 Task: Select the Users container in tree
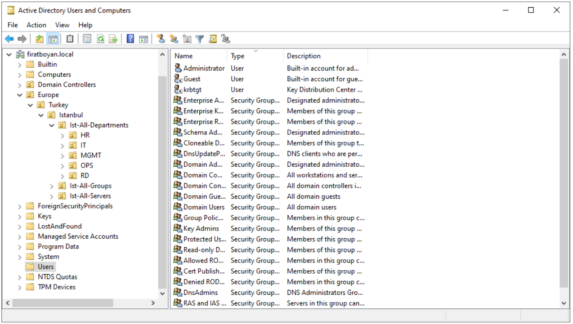click(45, 266)
